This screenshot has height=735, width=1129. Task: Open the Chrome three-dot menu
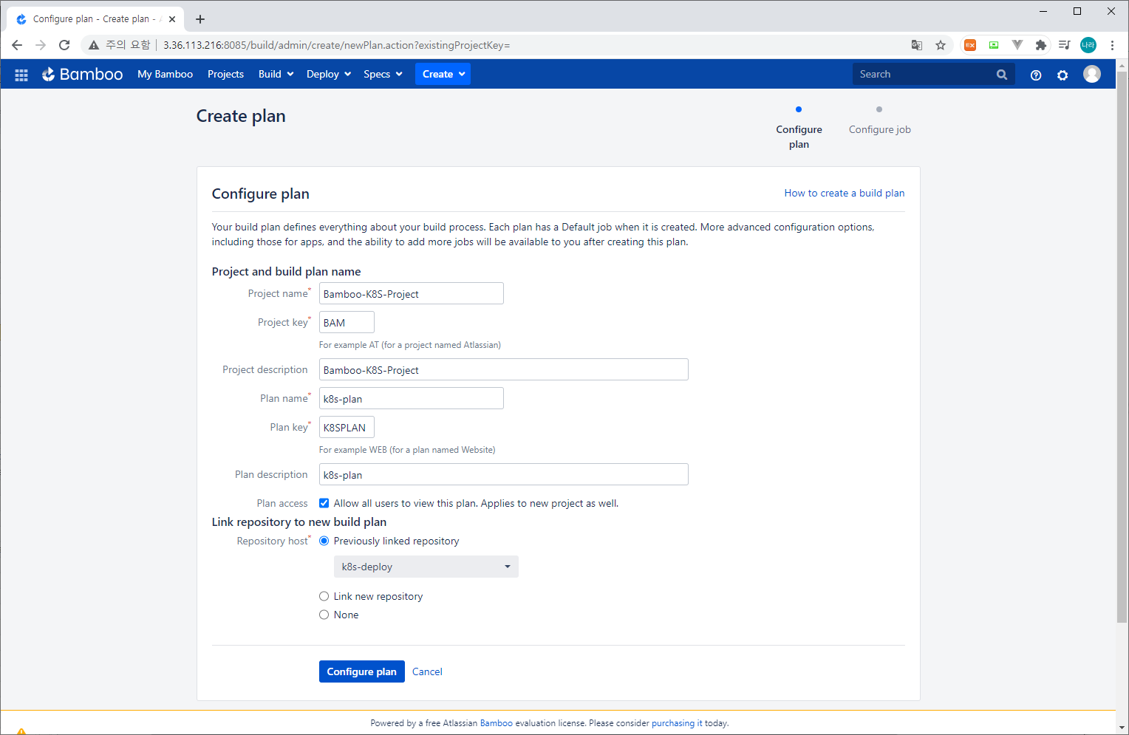point(1112,45)
